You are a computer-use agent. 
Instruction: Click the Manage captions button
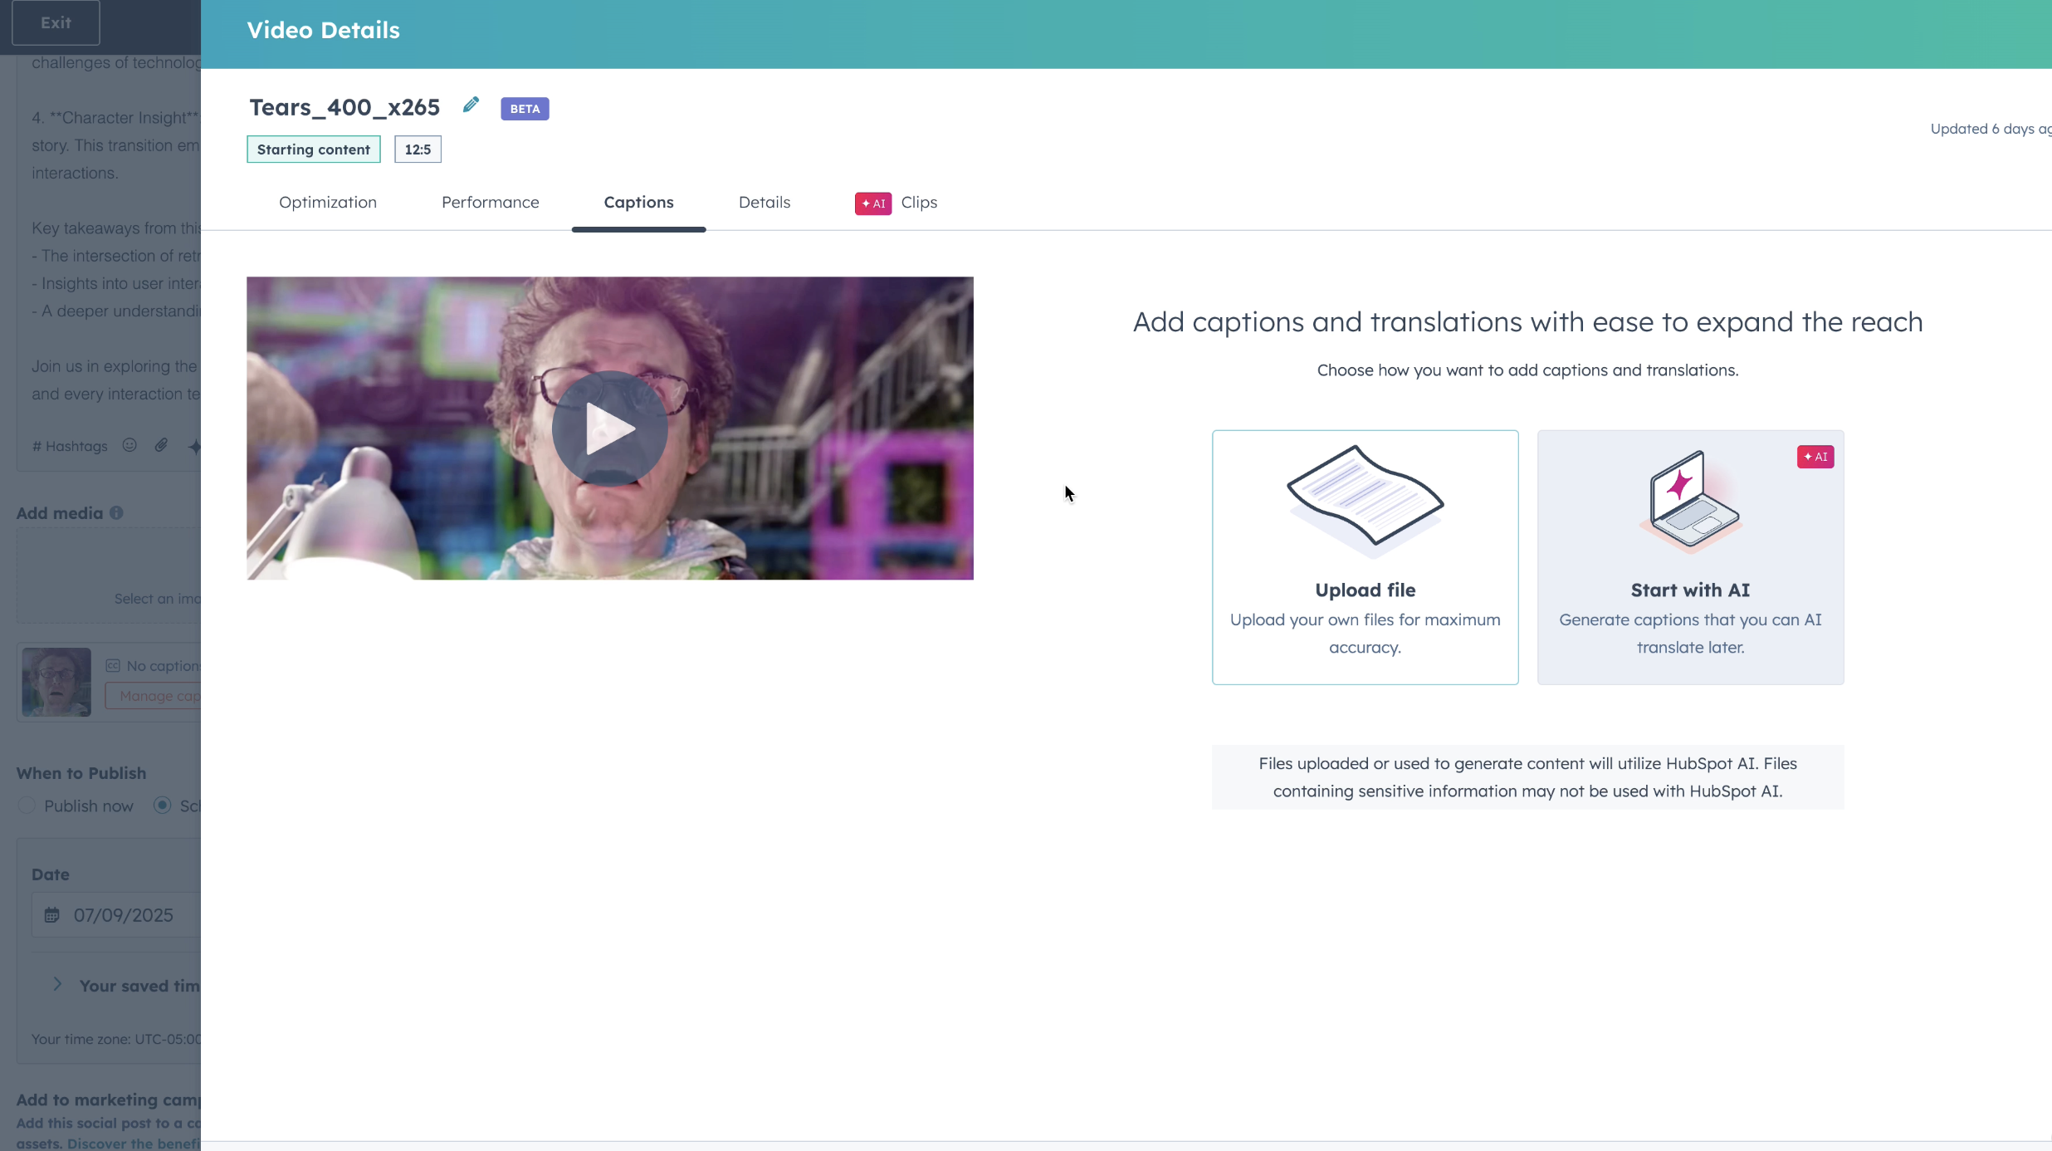click(x=154, y=696)
